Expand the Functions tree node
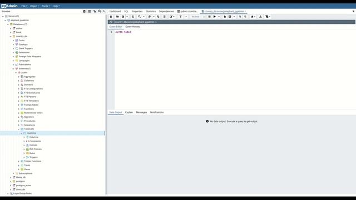Screen dimensions: 356x200 18,109
